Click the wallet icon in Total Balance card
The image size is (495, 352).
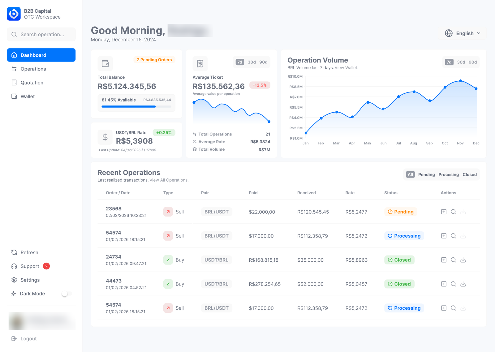point(105,64)
